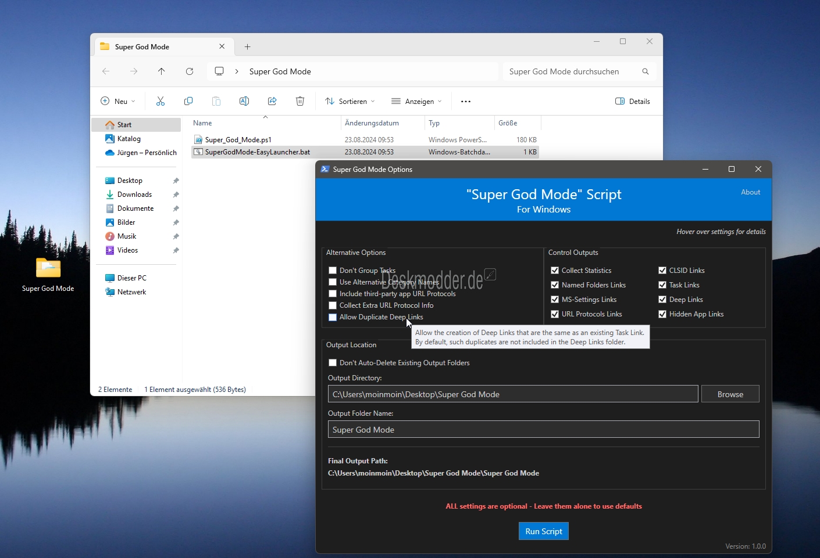Click the SuperGodMode-EasyLauncher.bat file icon
The width and height of the screenshot is (820, 558).
[x=198, y=152]
